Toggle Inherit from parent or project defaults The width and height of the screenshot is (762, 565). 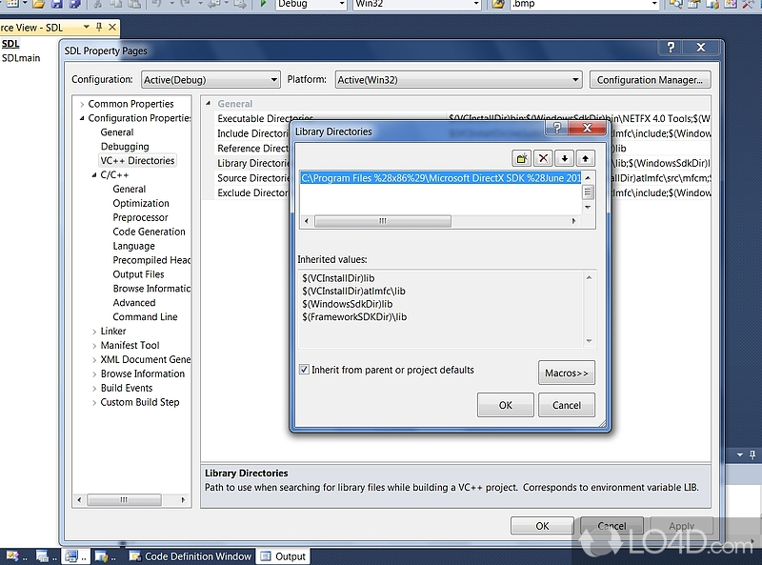(x=304, y=370)
